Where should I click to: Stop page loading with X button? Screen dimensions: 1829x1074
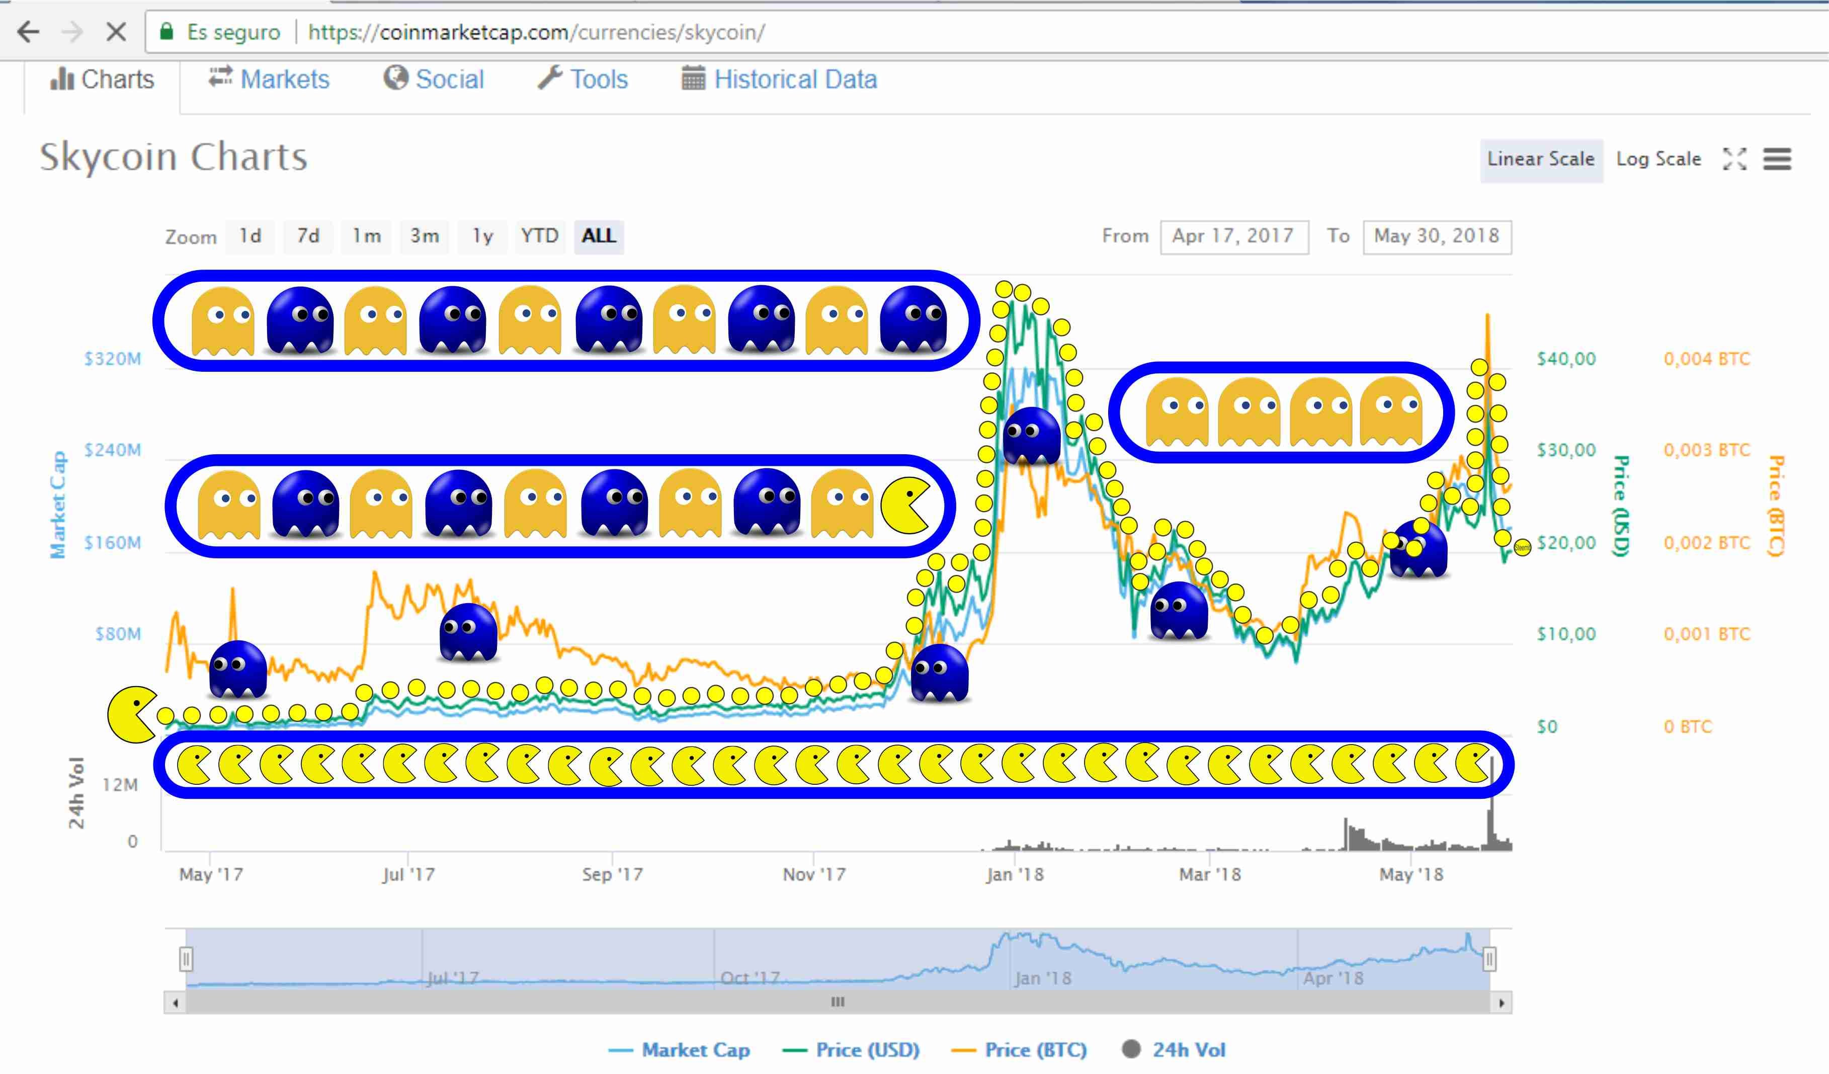(x=116, y=32)
